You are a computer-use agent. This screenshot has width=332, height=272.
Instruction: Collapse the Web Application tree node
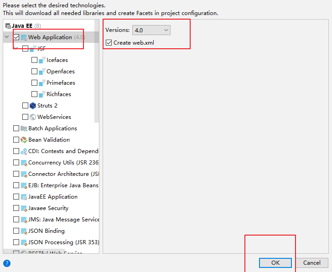point(7,37)
